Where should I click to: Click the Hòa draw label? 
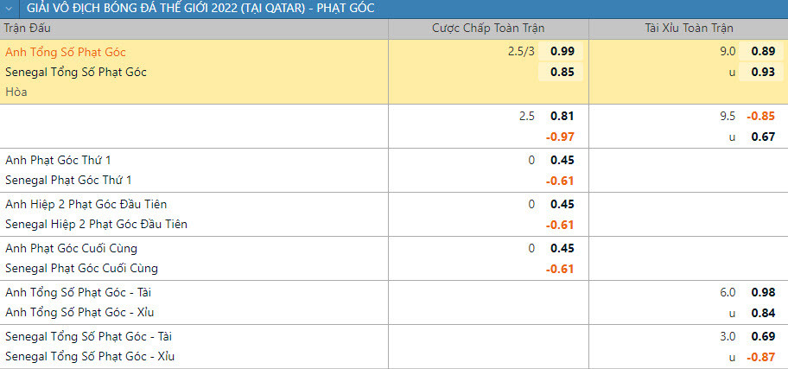click(x=16, y=92)
